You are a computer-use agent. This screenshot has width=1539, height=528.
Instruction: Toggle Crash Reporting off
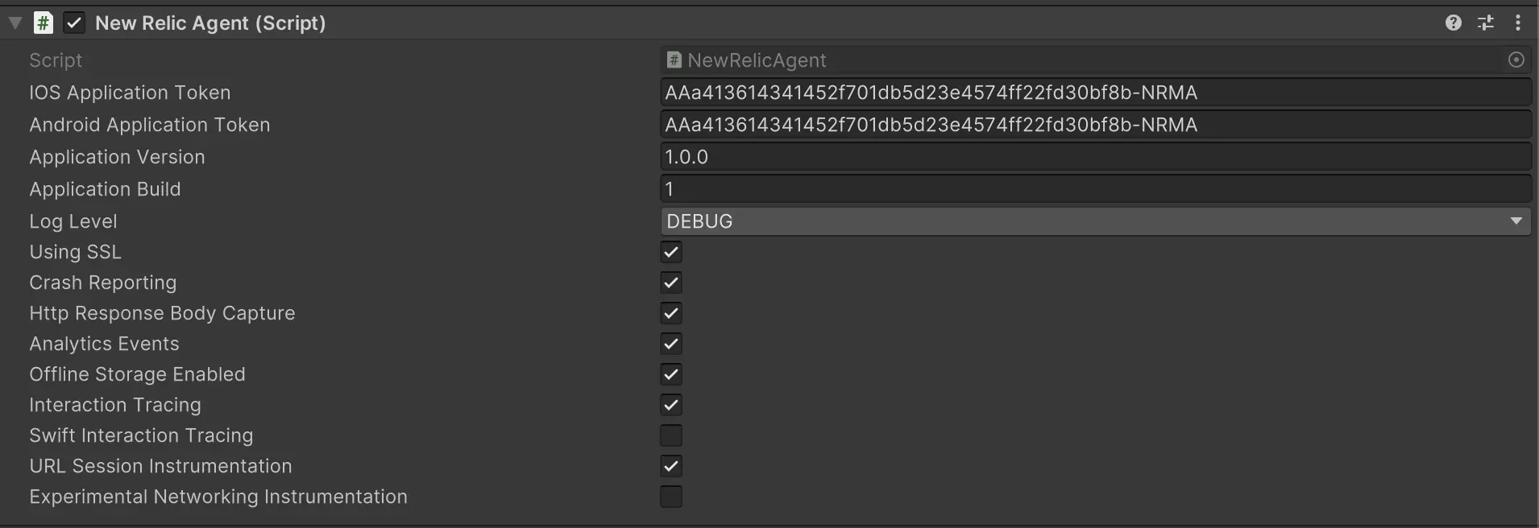coord(671,283)
